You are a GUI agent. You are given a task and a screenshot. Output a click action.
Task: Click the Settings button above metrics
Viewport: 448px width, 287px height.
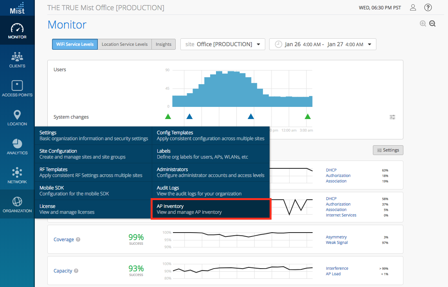click(388, 150)
